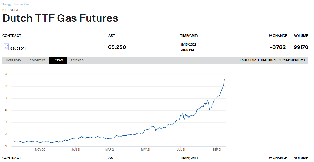Click the NOV 20 x-axis label
The height and width of the screenshot is (162, 314).
click(40, 149)
